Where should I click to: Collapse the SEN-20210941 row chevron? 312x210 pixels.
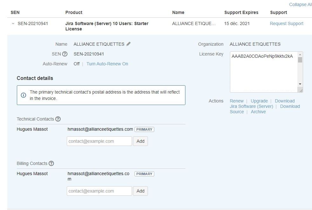tap(13, 23)
